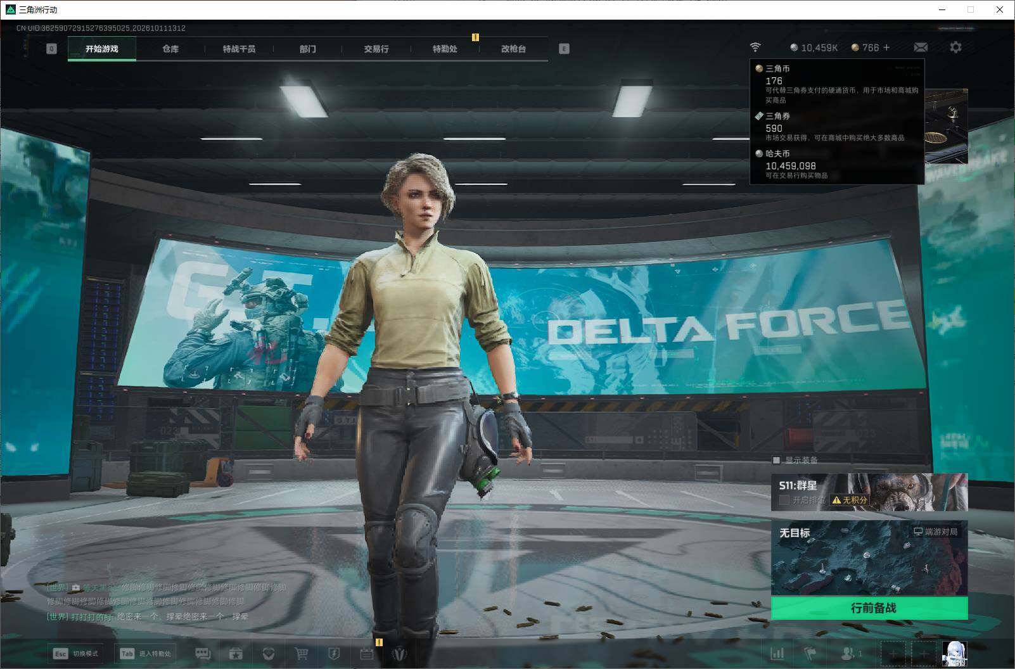Viewport: 1015px width, 669px height.
Task: Open the star briefcase icon
Action: 236,653
